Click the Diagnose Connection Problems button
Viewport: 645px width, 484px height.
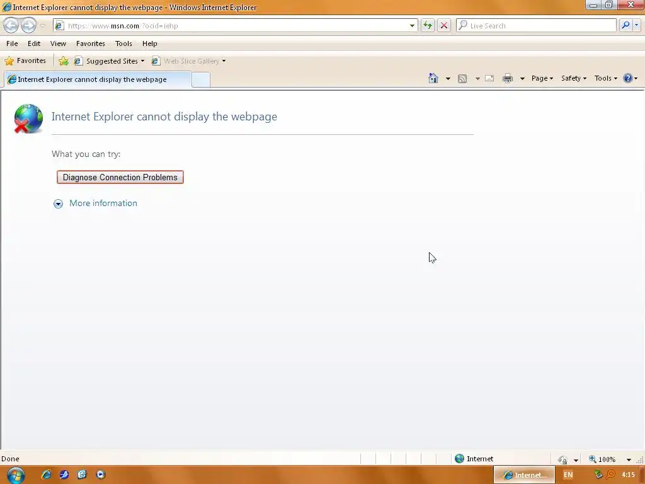point(120,177)
